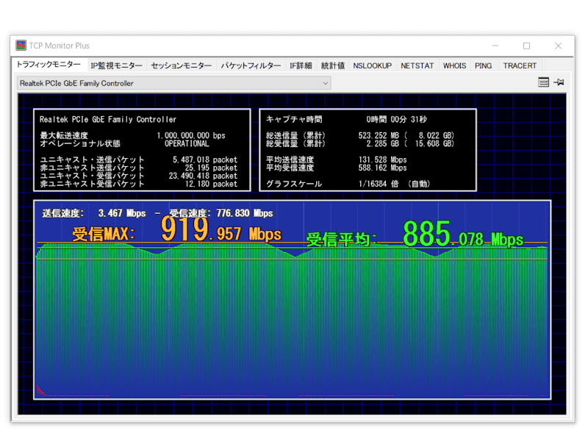Switch to the トラフィックモニター tab

pyautogui.click(x=49, y=65)
